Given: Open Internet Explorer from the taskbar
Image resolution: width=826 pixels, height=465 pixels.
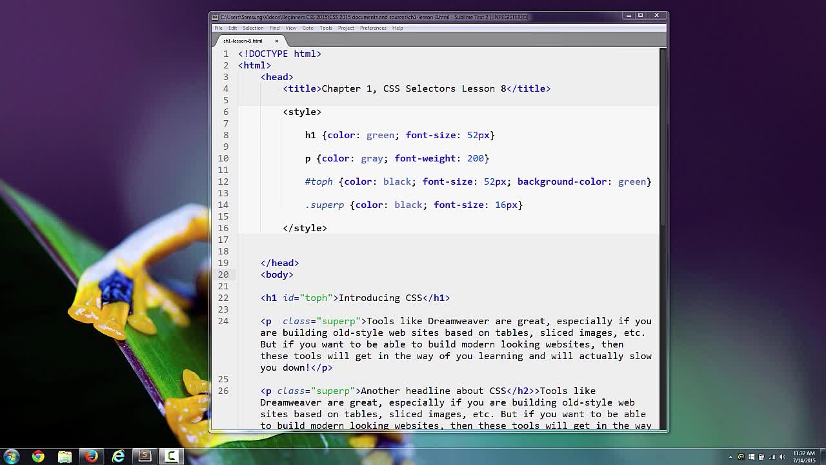Looking at the screenshot, I should point(118,457).
